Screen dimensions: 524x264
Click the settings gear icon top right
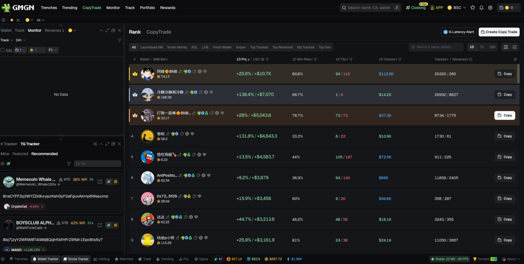tap(490, 7)
